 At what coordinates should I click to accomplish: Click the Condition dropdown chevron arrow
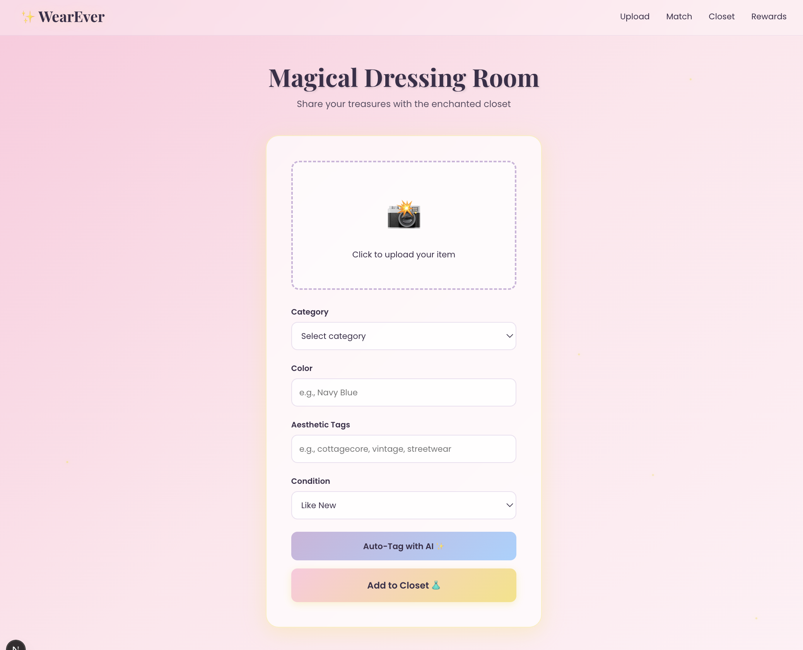pos(509,505)
